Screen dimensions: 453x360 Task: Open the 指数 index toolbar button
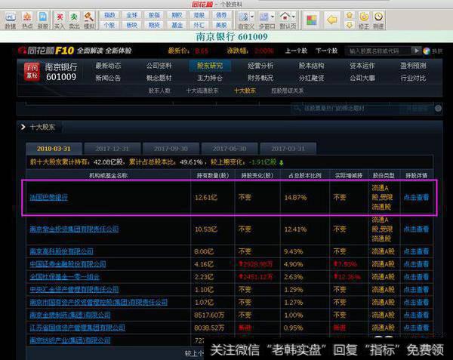[109, 15]
